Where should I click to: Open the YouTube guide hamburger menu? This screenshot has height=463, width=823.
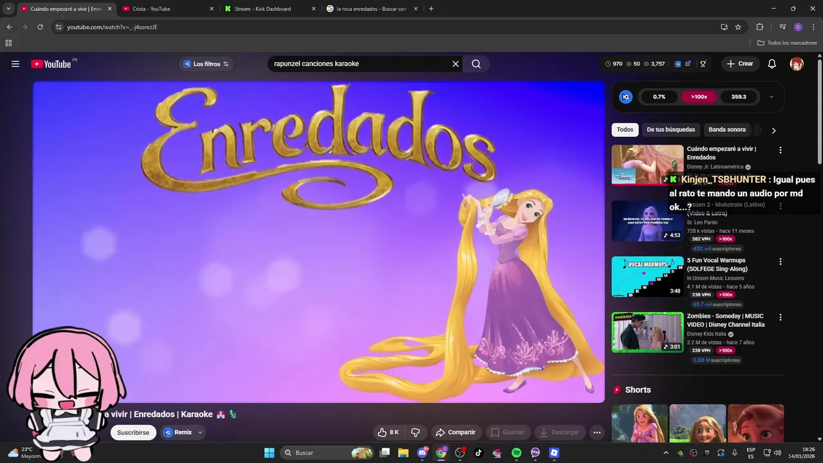[15, 64]
